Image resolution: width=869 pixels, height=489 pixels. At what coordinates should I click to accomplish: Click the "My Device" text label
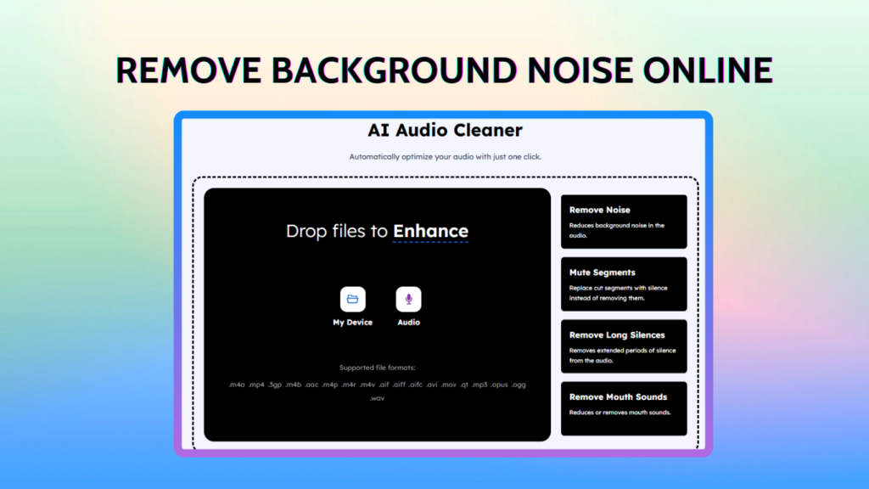[x=352, y=323]
